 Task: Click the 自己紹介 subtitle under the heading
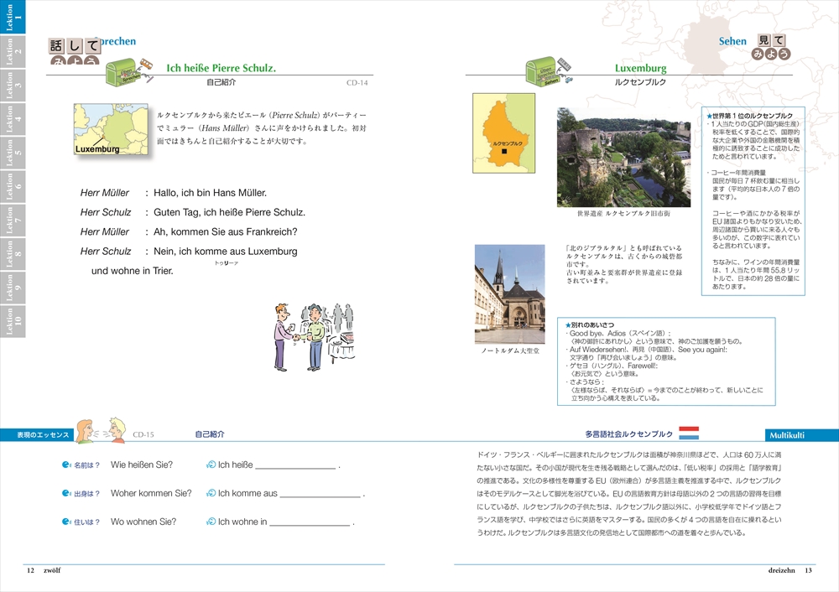pyautogui.click(x=221, y=82)
